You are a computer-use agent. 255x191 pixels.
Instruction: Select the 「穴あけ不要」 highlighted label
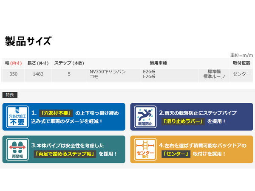click(55, 113)
